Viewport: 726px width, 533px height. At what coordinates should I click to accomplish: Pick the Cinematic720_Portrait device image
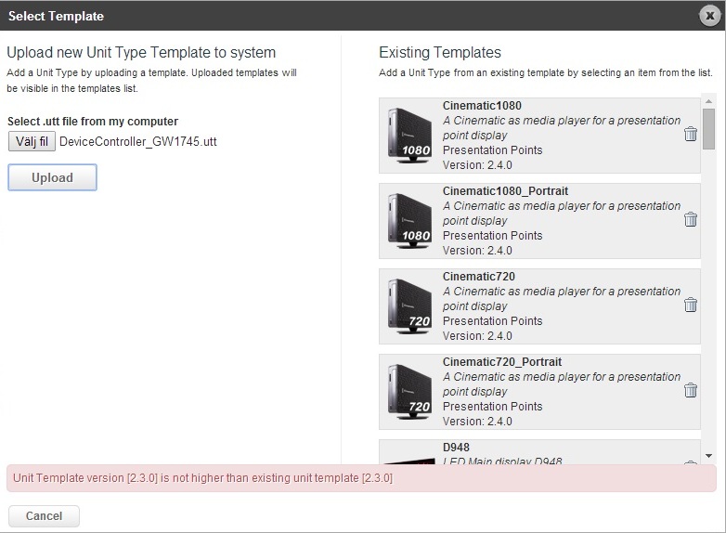click(408, 391)
